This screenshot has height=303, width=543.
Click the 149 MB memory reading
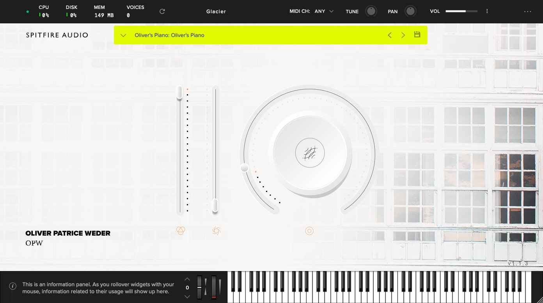104,15
